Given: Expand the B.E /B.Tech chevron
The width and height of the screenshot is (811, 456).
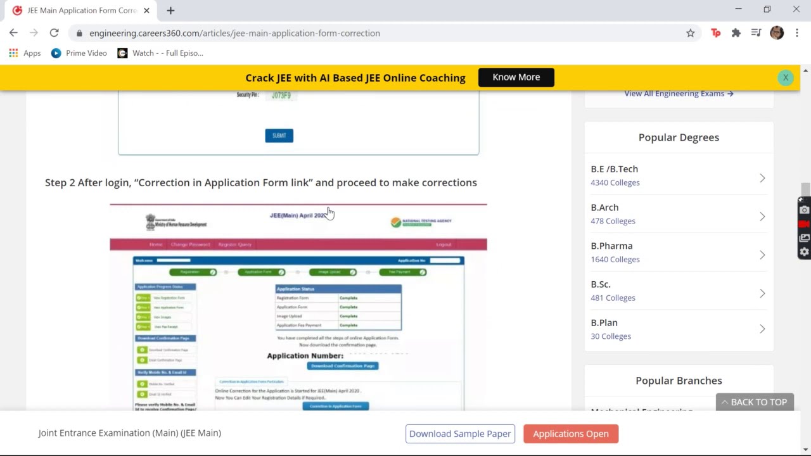Looking at the screenshot, I should [x=762, y=178].
